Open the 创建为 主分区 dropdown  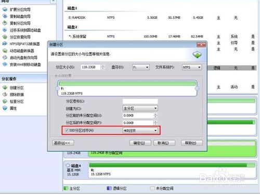(x=140, y=108)
